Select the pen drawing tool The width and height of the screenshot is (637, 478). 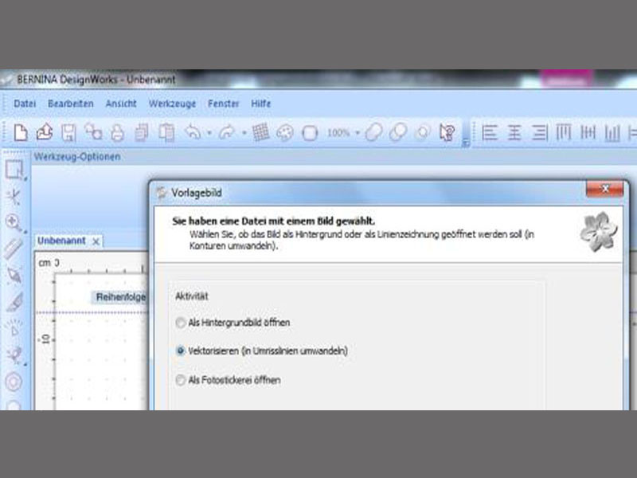pyautogui.click(x=14, y=275)
